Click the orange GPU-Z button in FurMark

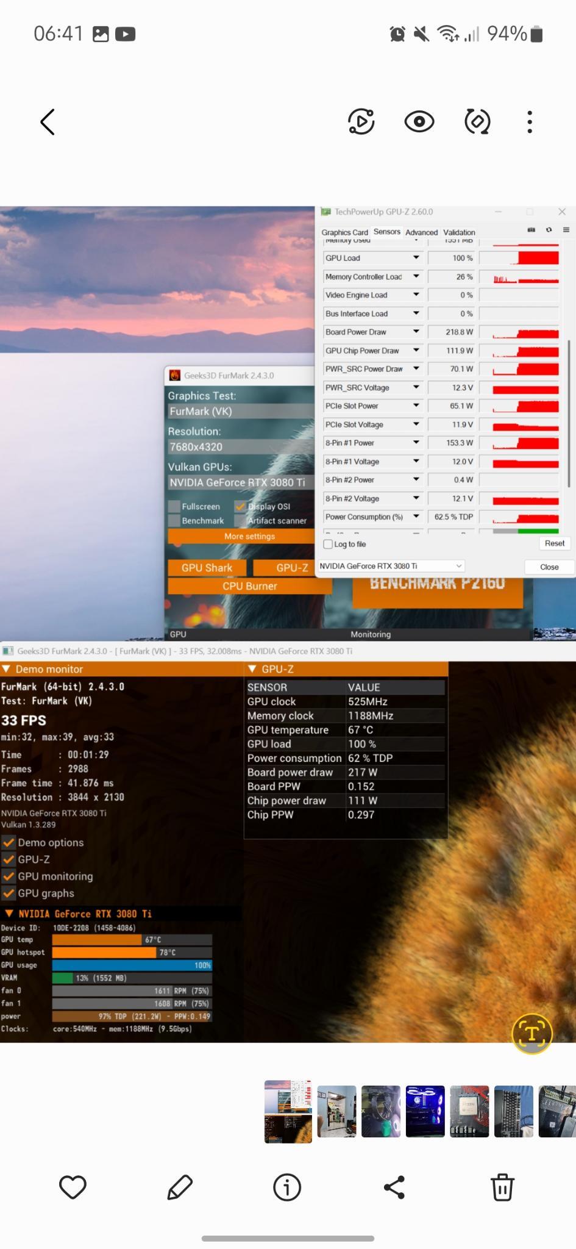(285, 568)
